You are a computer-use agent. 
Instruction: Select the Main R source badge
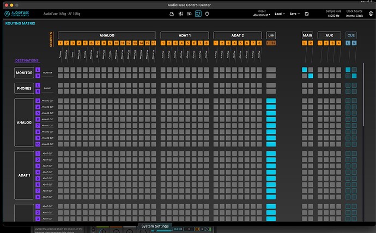[x=311, y=43]
